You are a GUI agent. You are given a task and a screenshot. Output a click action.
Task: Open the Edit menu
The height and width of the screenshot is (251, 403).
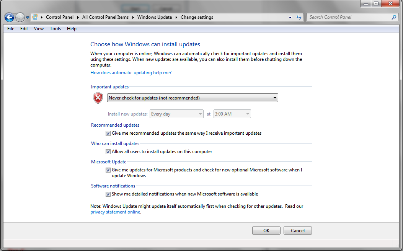(x=24, y=29)
